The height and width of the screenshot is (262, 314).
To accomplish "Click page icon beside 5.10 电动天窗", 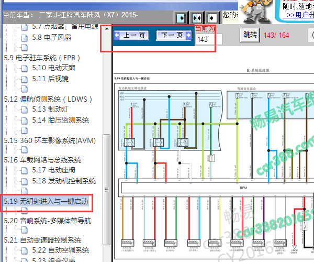I will tap(25, 68).
